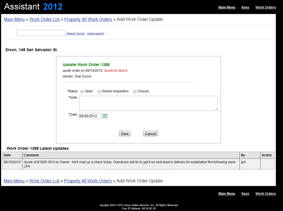Click the Update Work Order 1288 heading

coord(86,65)
